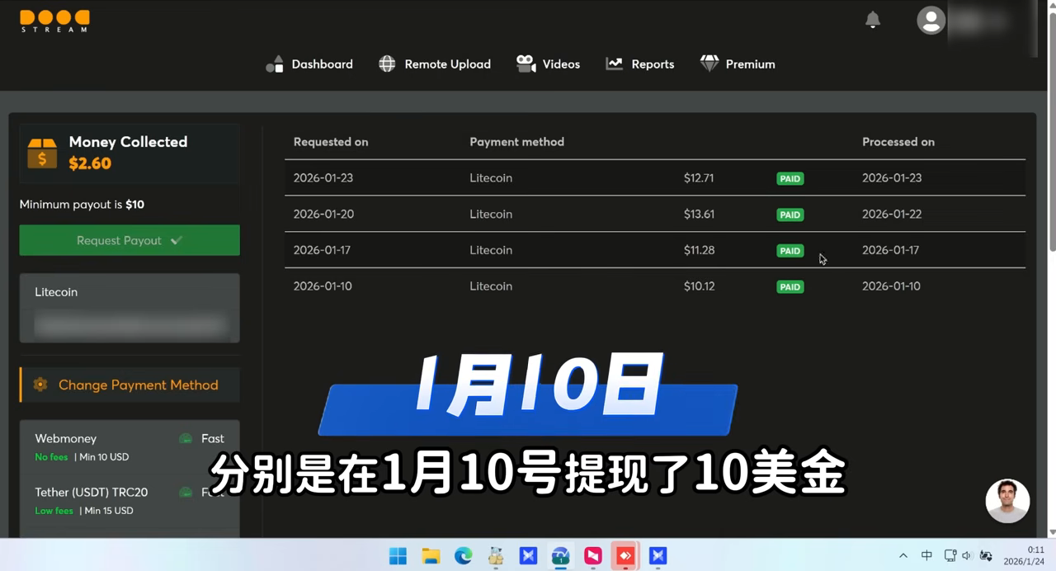This screenshot has height=571, width=1056.
Task: Click the red arrows taskbar app
Action: [x=625, y=556]
